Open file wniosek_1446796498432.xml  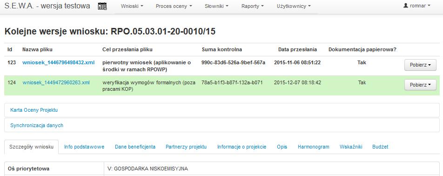(x=59, y=62)
